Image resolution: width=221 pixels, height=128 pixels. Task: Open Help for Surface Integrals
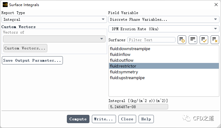(x=146, y=119)
